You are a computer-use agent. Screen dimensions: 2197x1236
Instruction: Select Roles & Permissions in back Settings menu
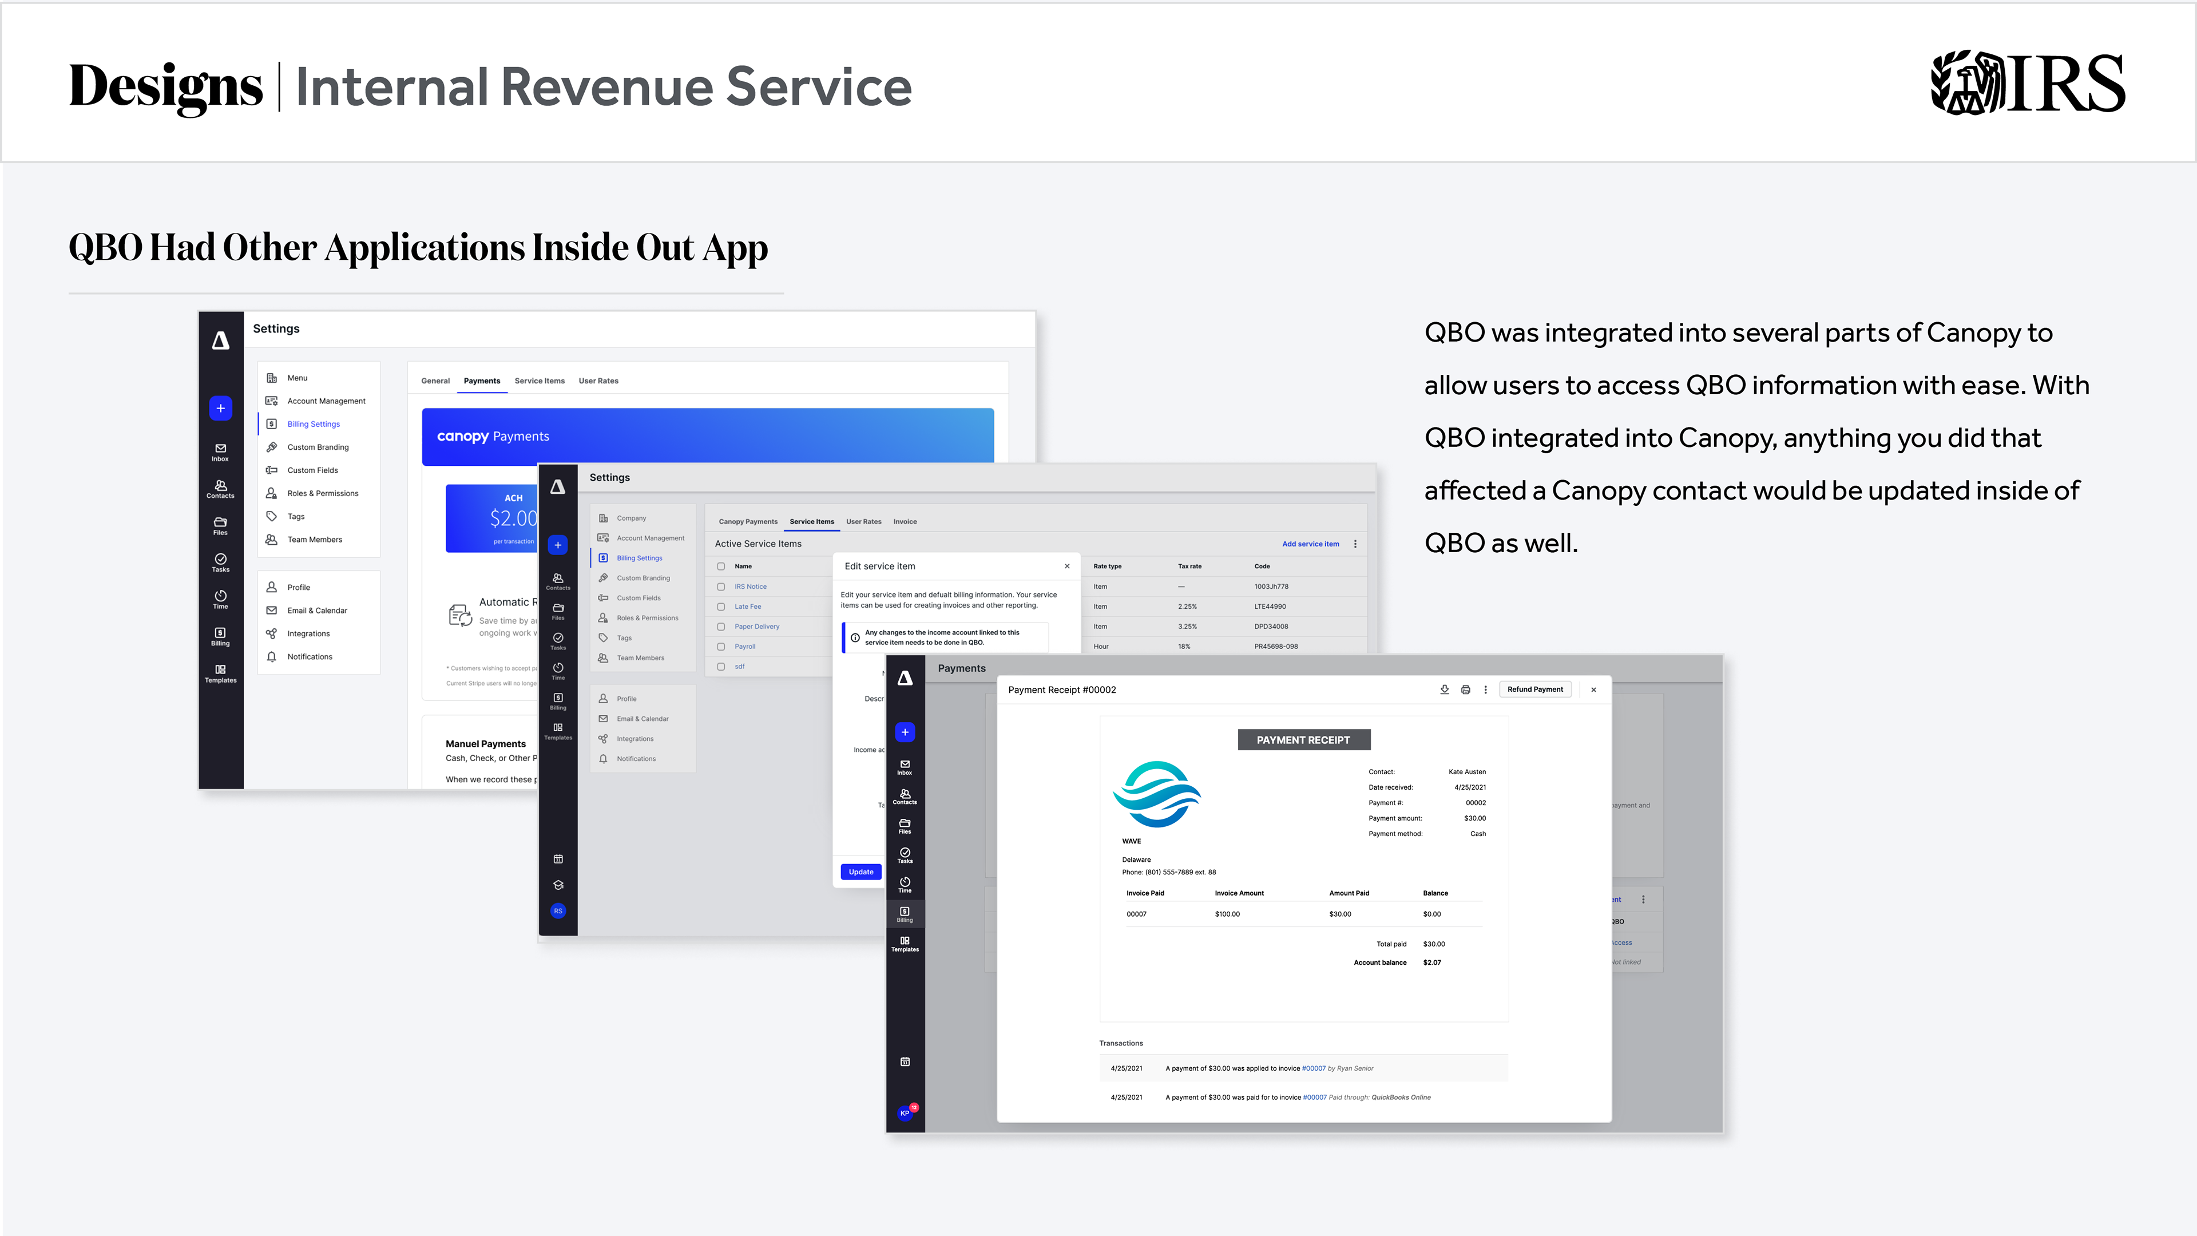coord(318,493)
